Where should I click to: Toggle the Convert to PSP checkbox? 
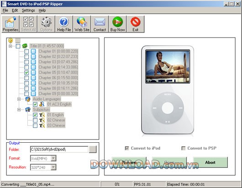(184, 148)
